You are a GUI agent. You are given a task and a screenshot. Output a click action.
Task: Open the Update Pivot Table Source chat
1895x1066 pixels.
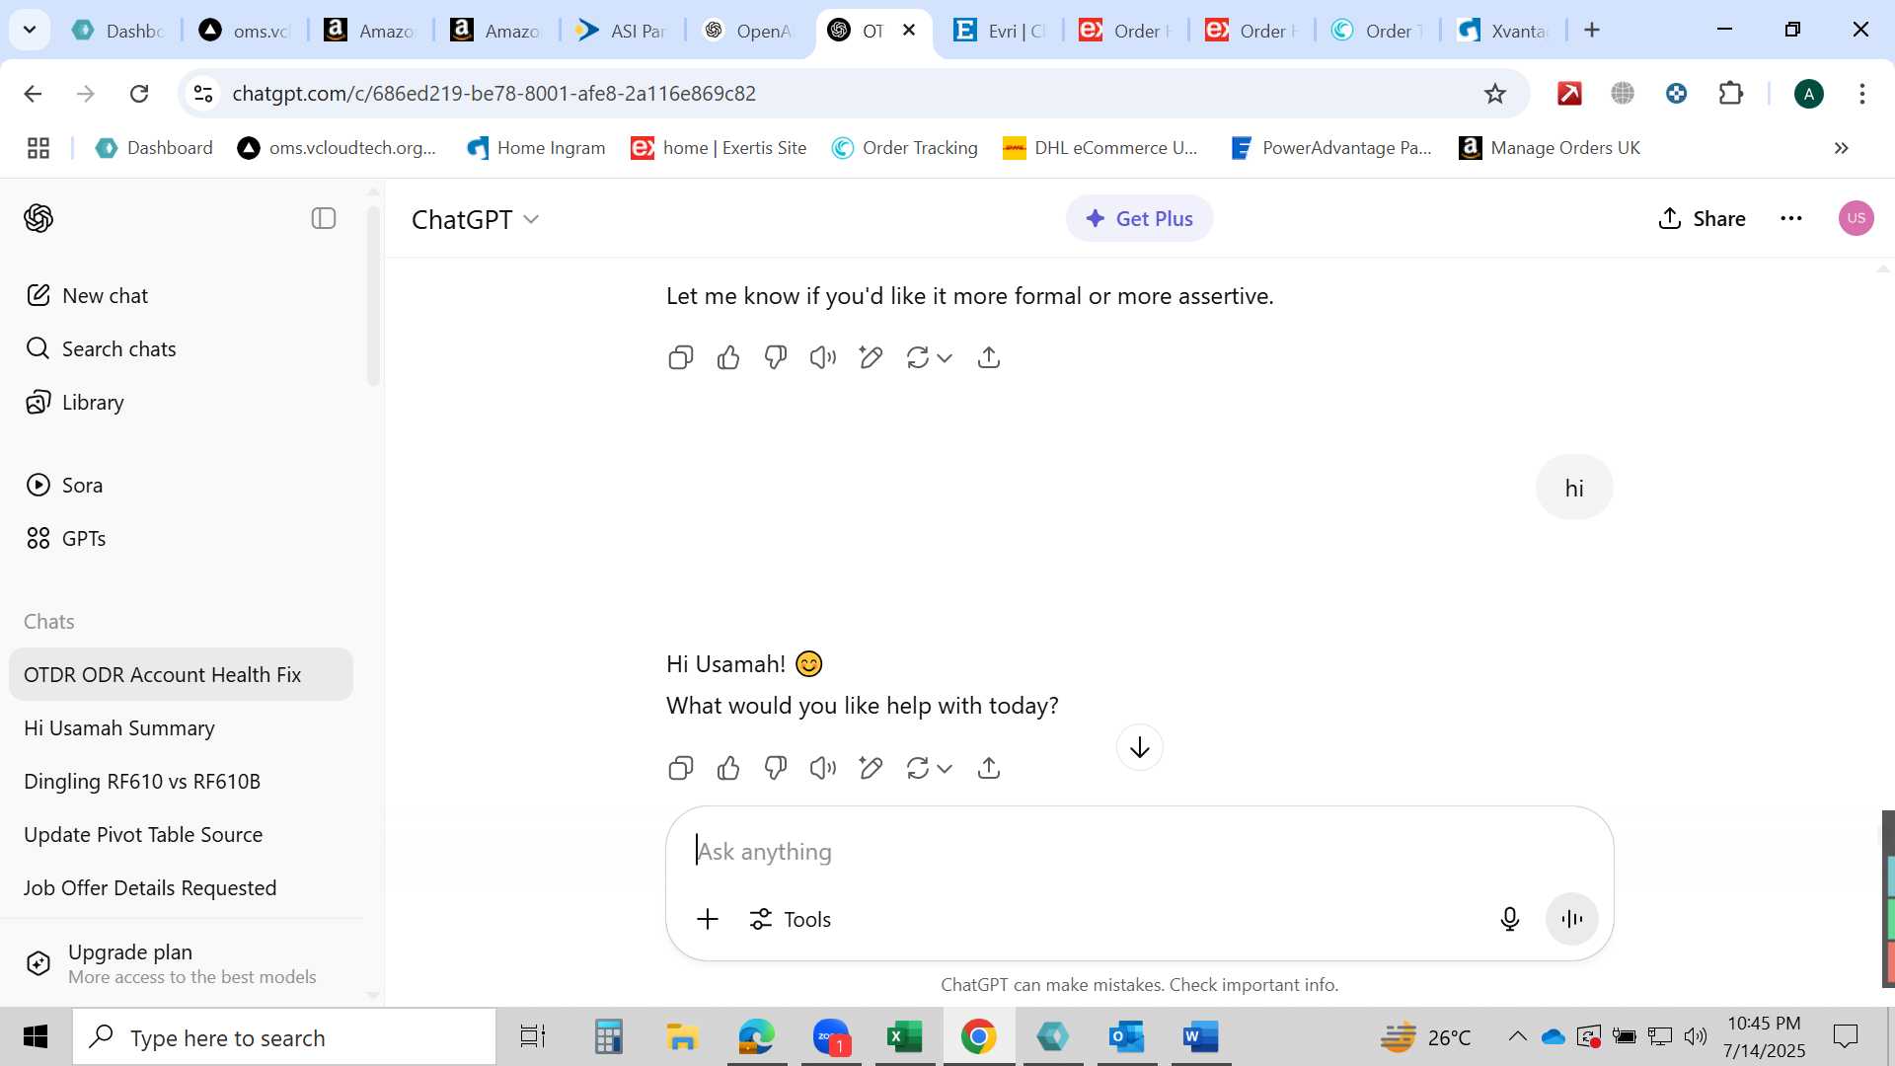coord(181,834)
